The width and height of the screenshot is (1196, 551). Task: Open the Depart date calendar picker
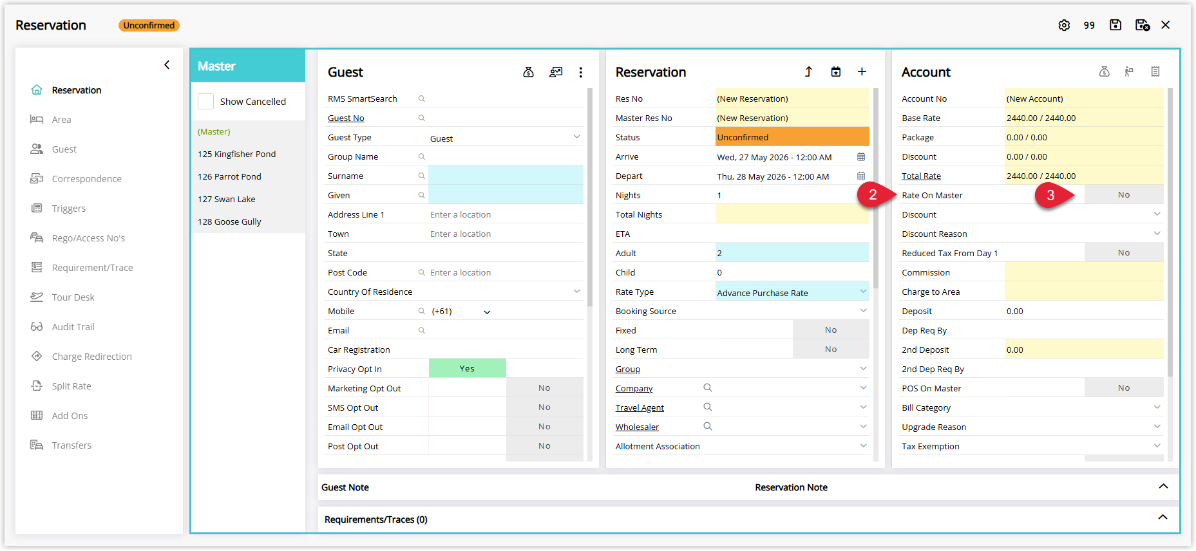pos(861,176)
